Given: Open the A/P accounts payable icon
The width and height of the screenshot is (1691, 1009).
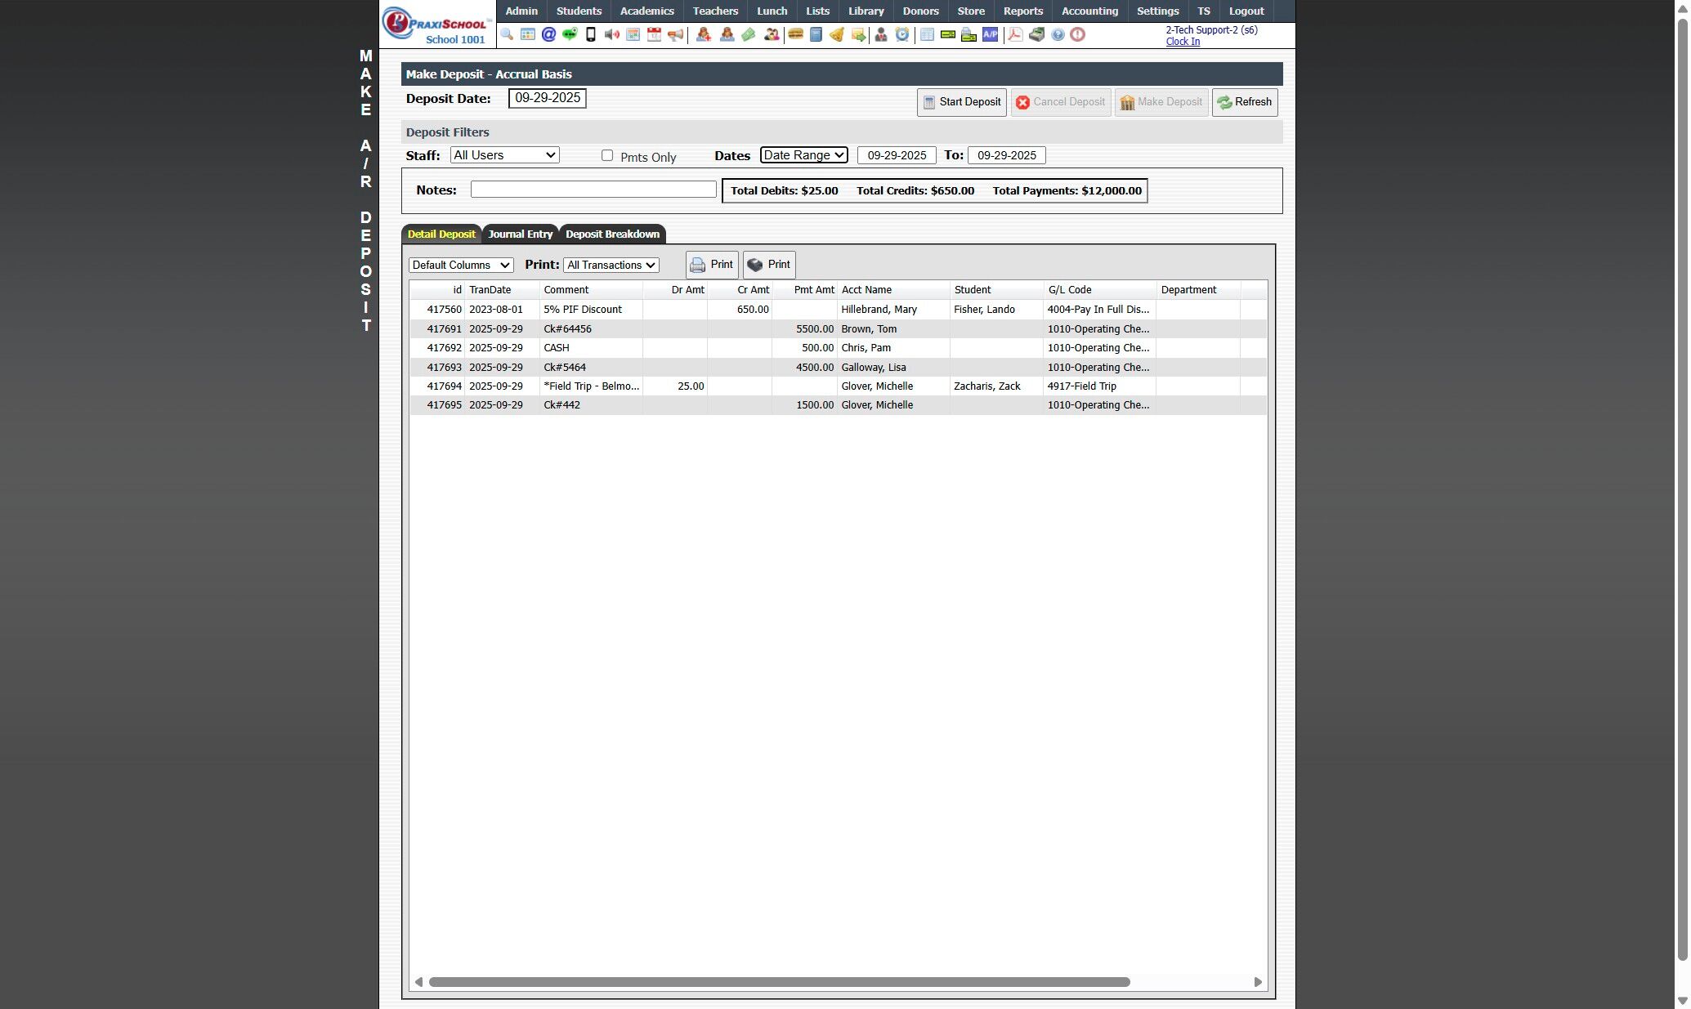Looking at the screenshot, I should 990,34.
